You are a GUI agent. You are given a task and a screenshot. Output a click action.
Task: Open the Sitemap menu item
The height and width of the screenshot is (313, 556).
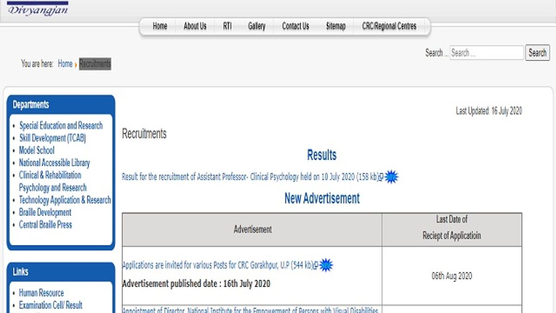click(336, 26)
